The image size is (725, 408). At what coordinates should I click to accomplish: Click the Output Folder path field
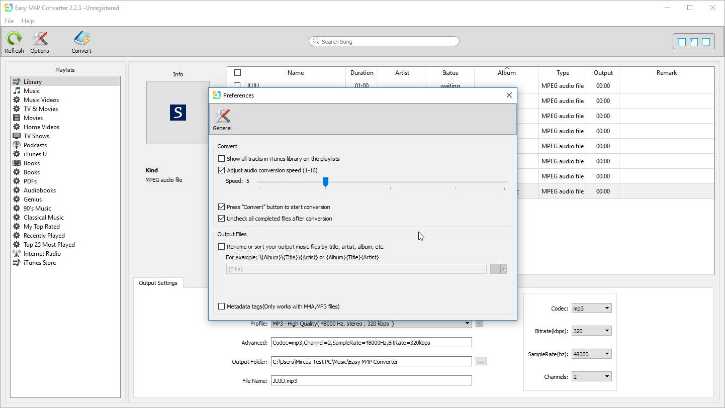(372, 362)
